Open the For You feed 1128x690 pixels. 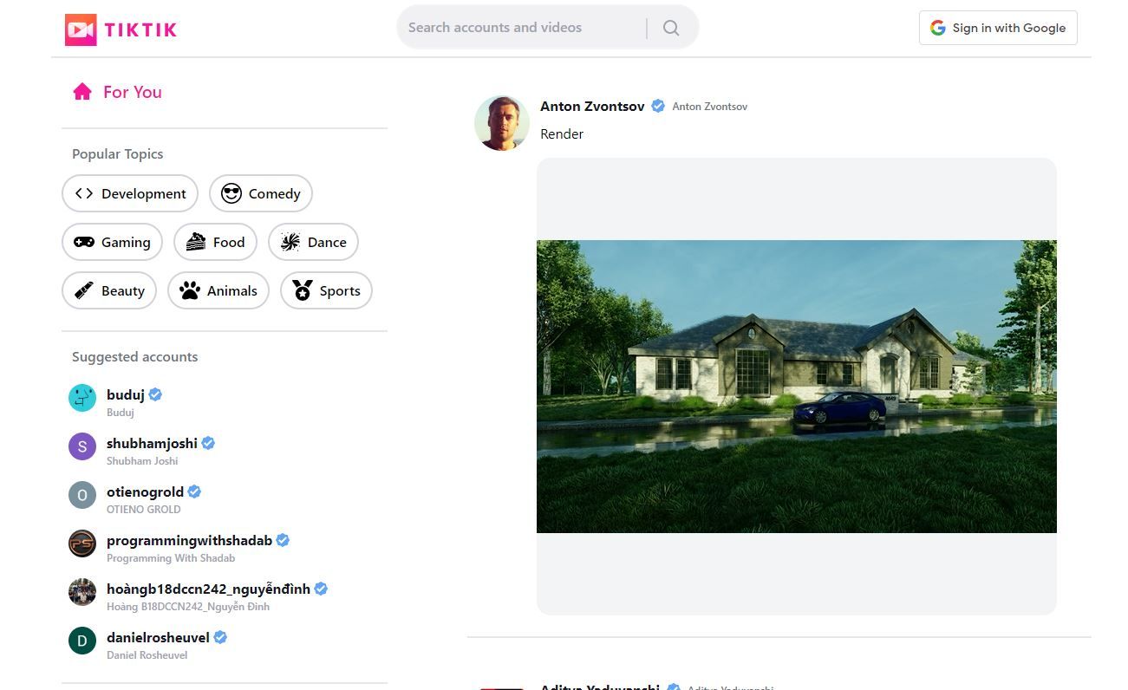(x=117, y=92)
